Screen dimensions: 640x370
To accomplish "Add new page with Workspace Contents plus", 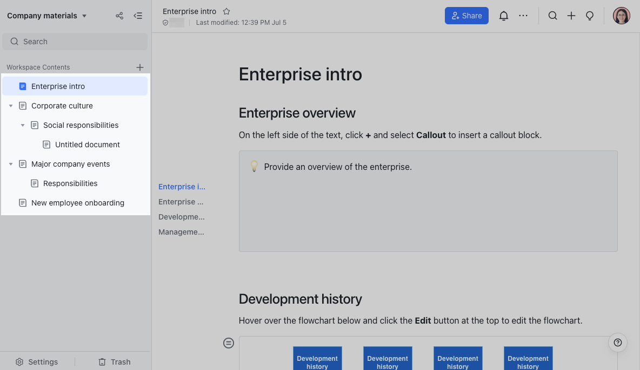I will pos(140,67).
